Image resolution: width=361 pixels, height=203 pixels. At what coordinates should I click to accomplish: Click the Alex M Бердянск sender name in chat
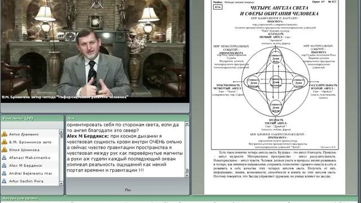(x=88, y=136)
